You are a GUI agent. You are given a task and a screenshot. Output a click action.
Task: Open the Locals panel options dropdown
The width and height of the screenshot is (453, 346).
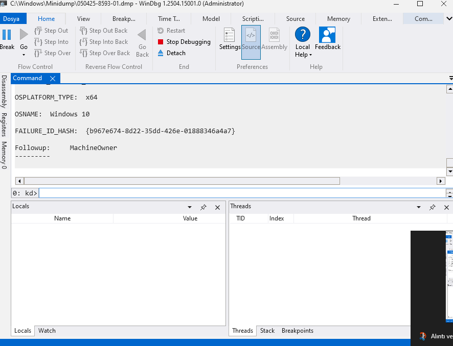(x=190, y=207)
